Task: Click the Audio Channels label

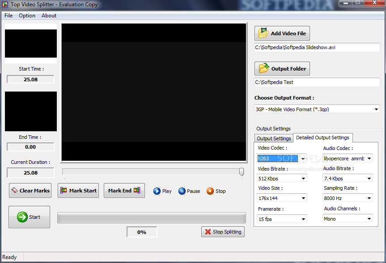Action: 342,209
